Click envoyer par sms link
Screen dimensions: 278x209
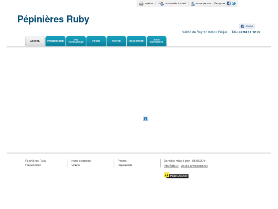(x=203, y=3)
